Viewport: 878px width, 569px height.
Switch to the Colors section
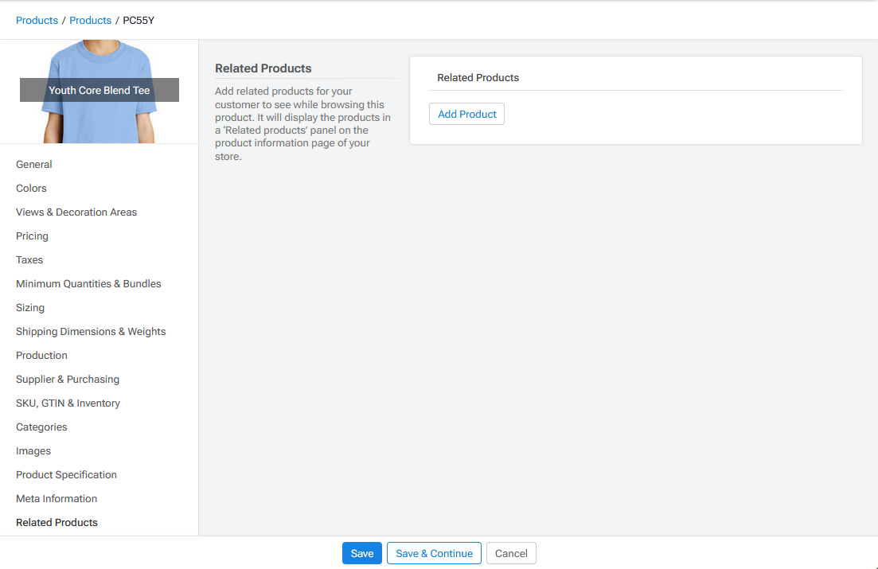pyautogui.click(x=31, y=188)
